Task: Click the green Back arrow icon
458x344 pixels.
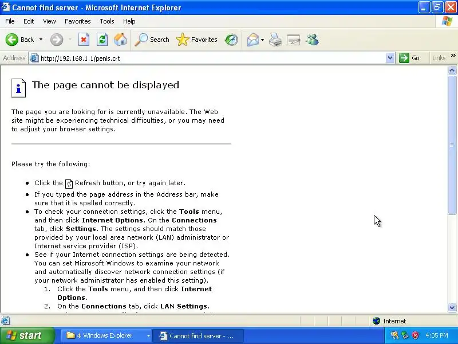Action: (x=12, y=40)
